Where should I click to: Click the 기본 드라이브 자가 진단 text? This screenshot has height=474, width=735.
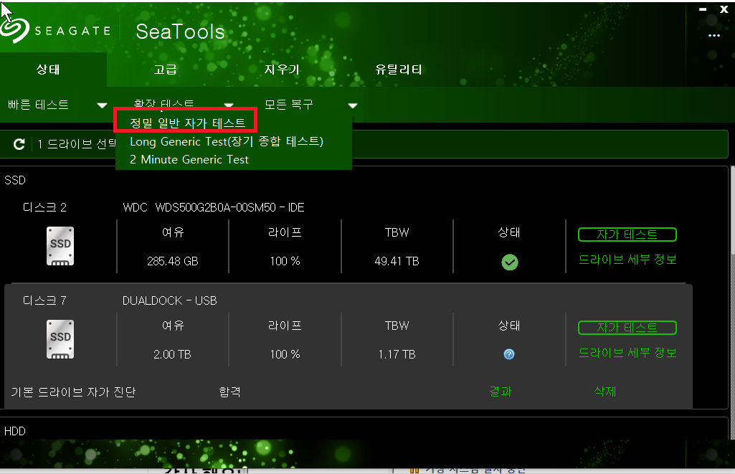[73, 392]
